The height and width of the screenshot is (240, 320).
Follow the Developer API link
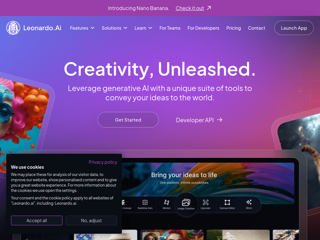pyautogui.click(x=199, y=120)
